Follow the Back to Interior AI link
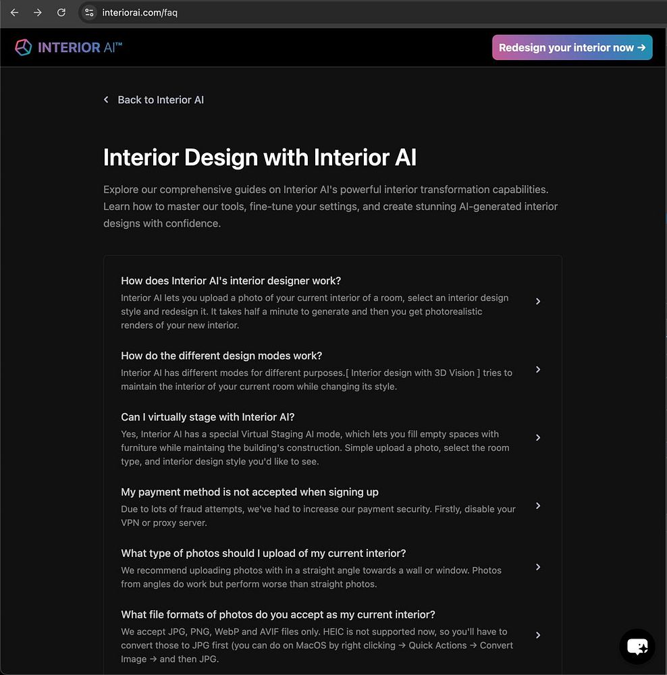Screen dimensions: 667x675 coord(161,100)
